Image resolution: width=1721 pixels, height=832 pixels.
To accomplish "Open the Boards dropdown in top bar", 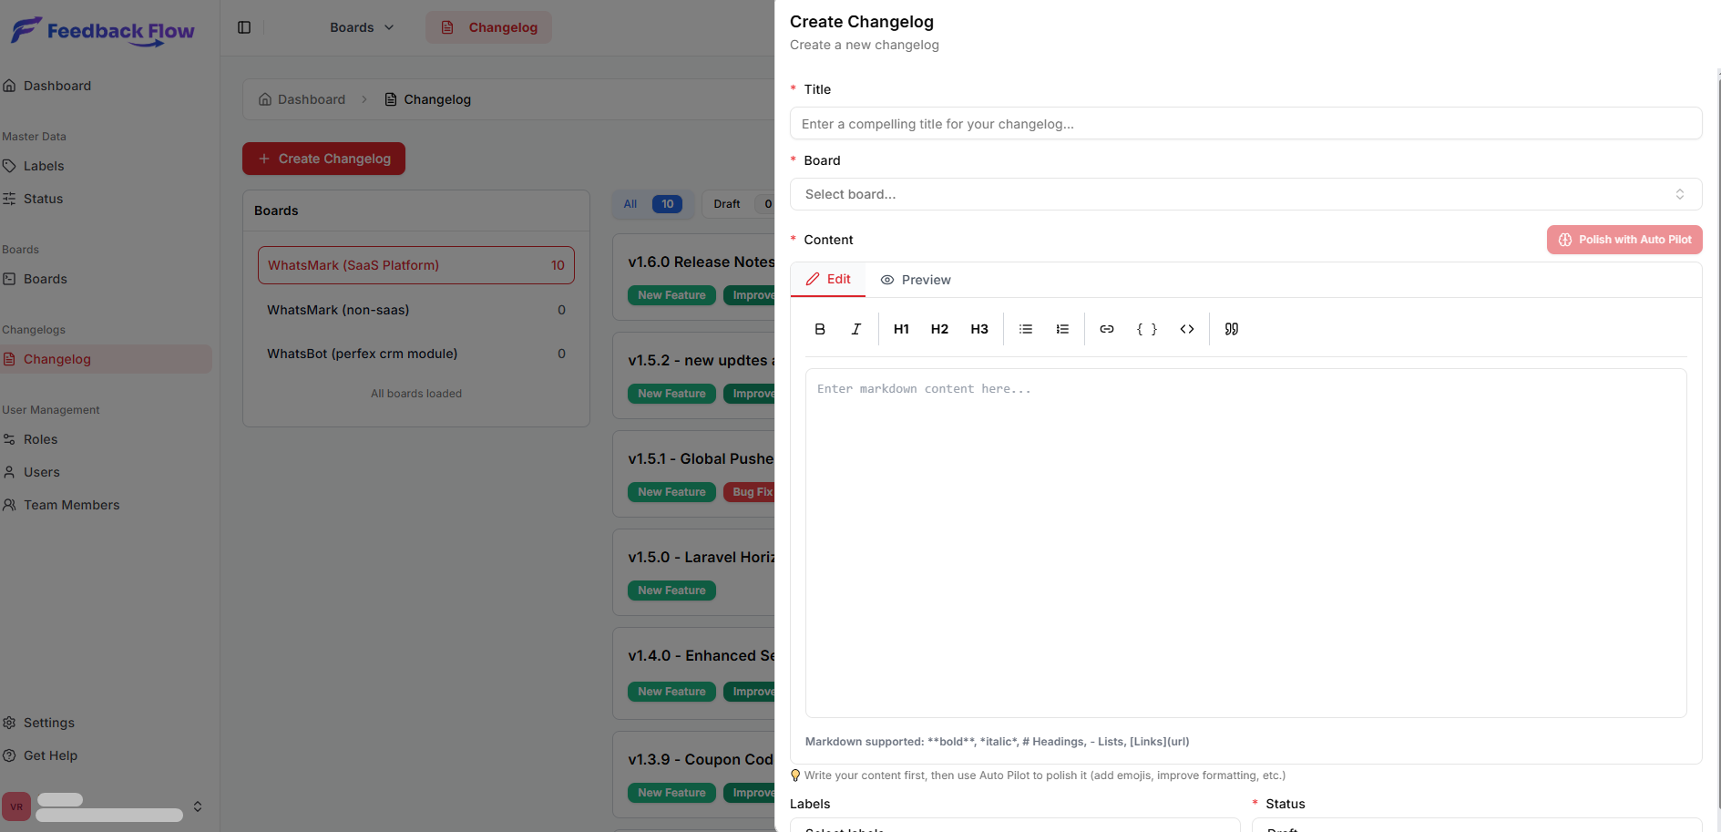I will [361, 27].
